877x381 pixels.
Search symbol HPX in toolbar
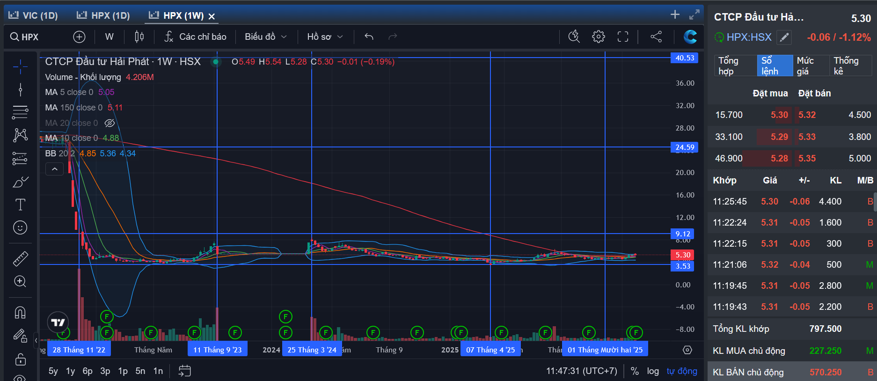[x=25, y=37]
